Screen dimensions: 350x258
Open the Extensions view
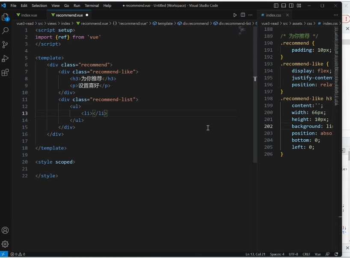[x=5, y=73]
